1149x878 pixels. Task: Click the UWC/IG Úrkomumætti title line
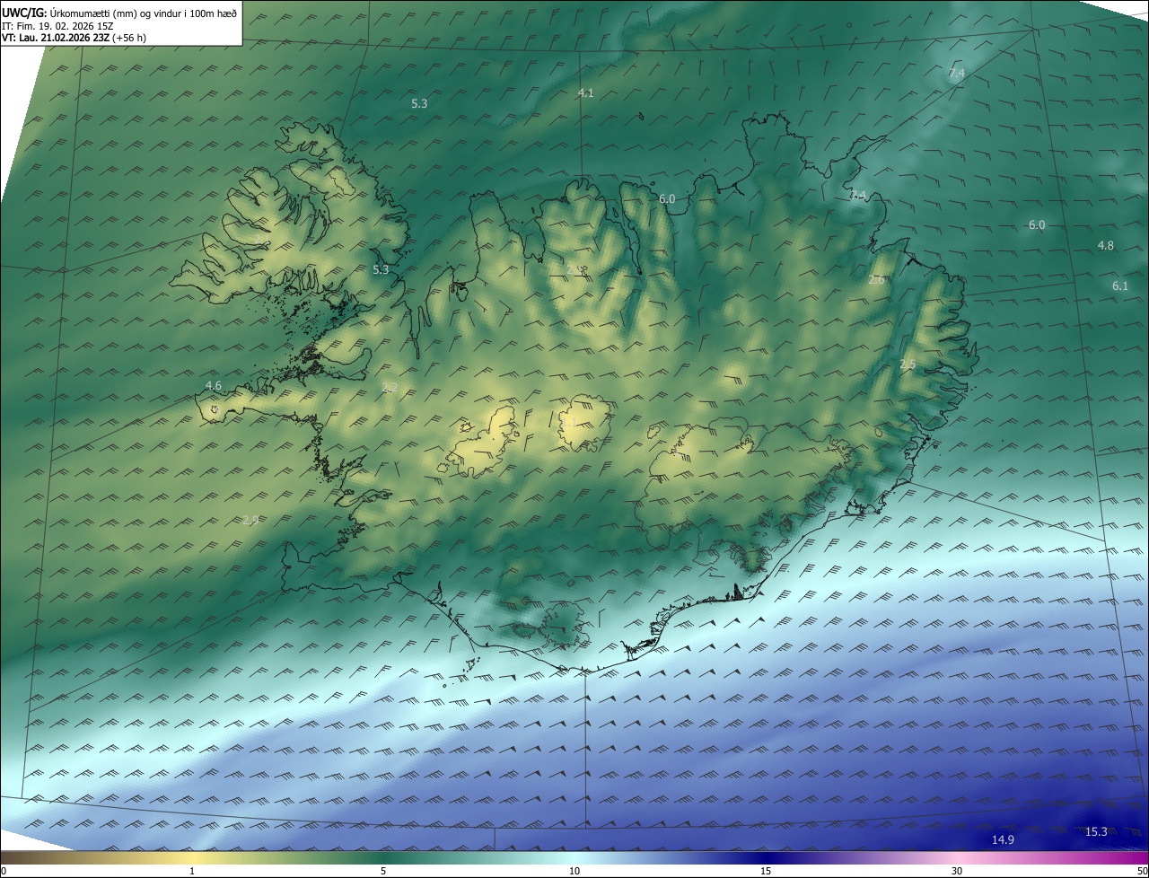(119, 13)
